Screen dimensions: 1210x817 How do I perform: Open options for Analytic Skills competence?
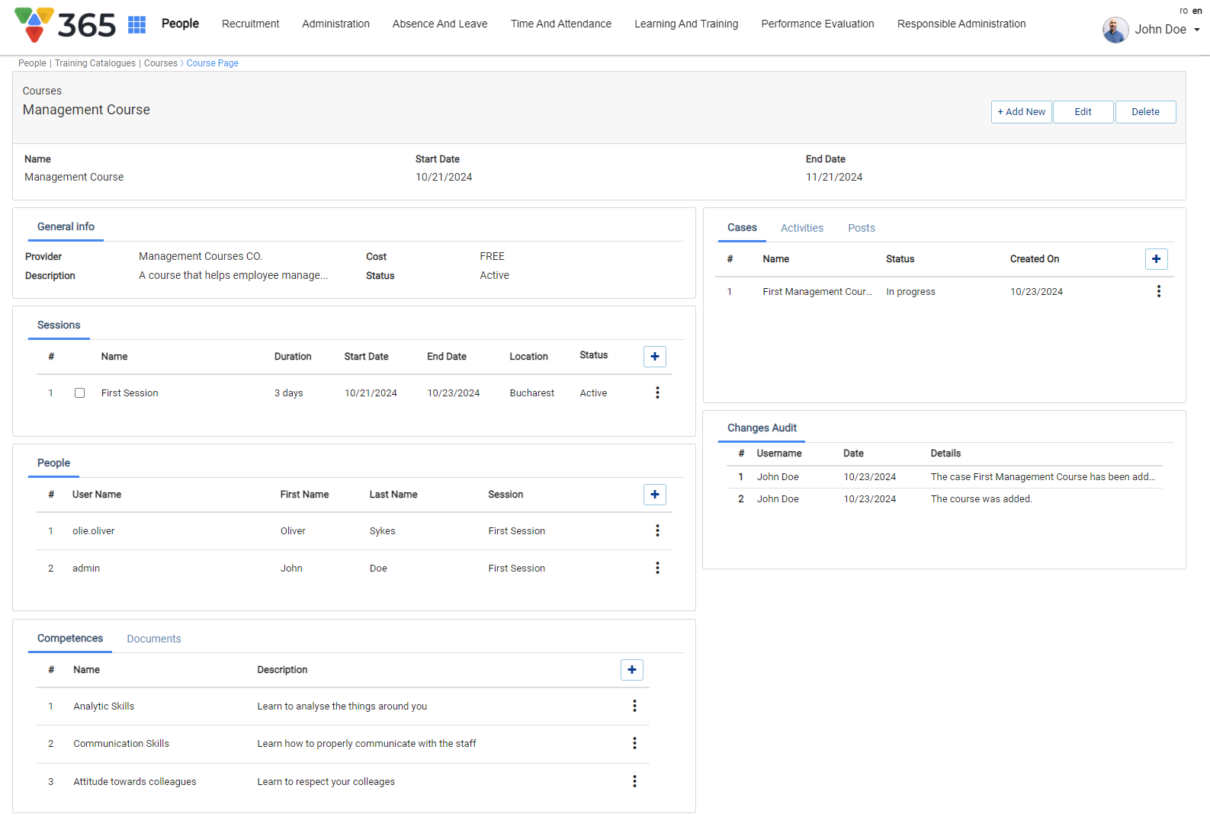(634, 706)
